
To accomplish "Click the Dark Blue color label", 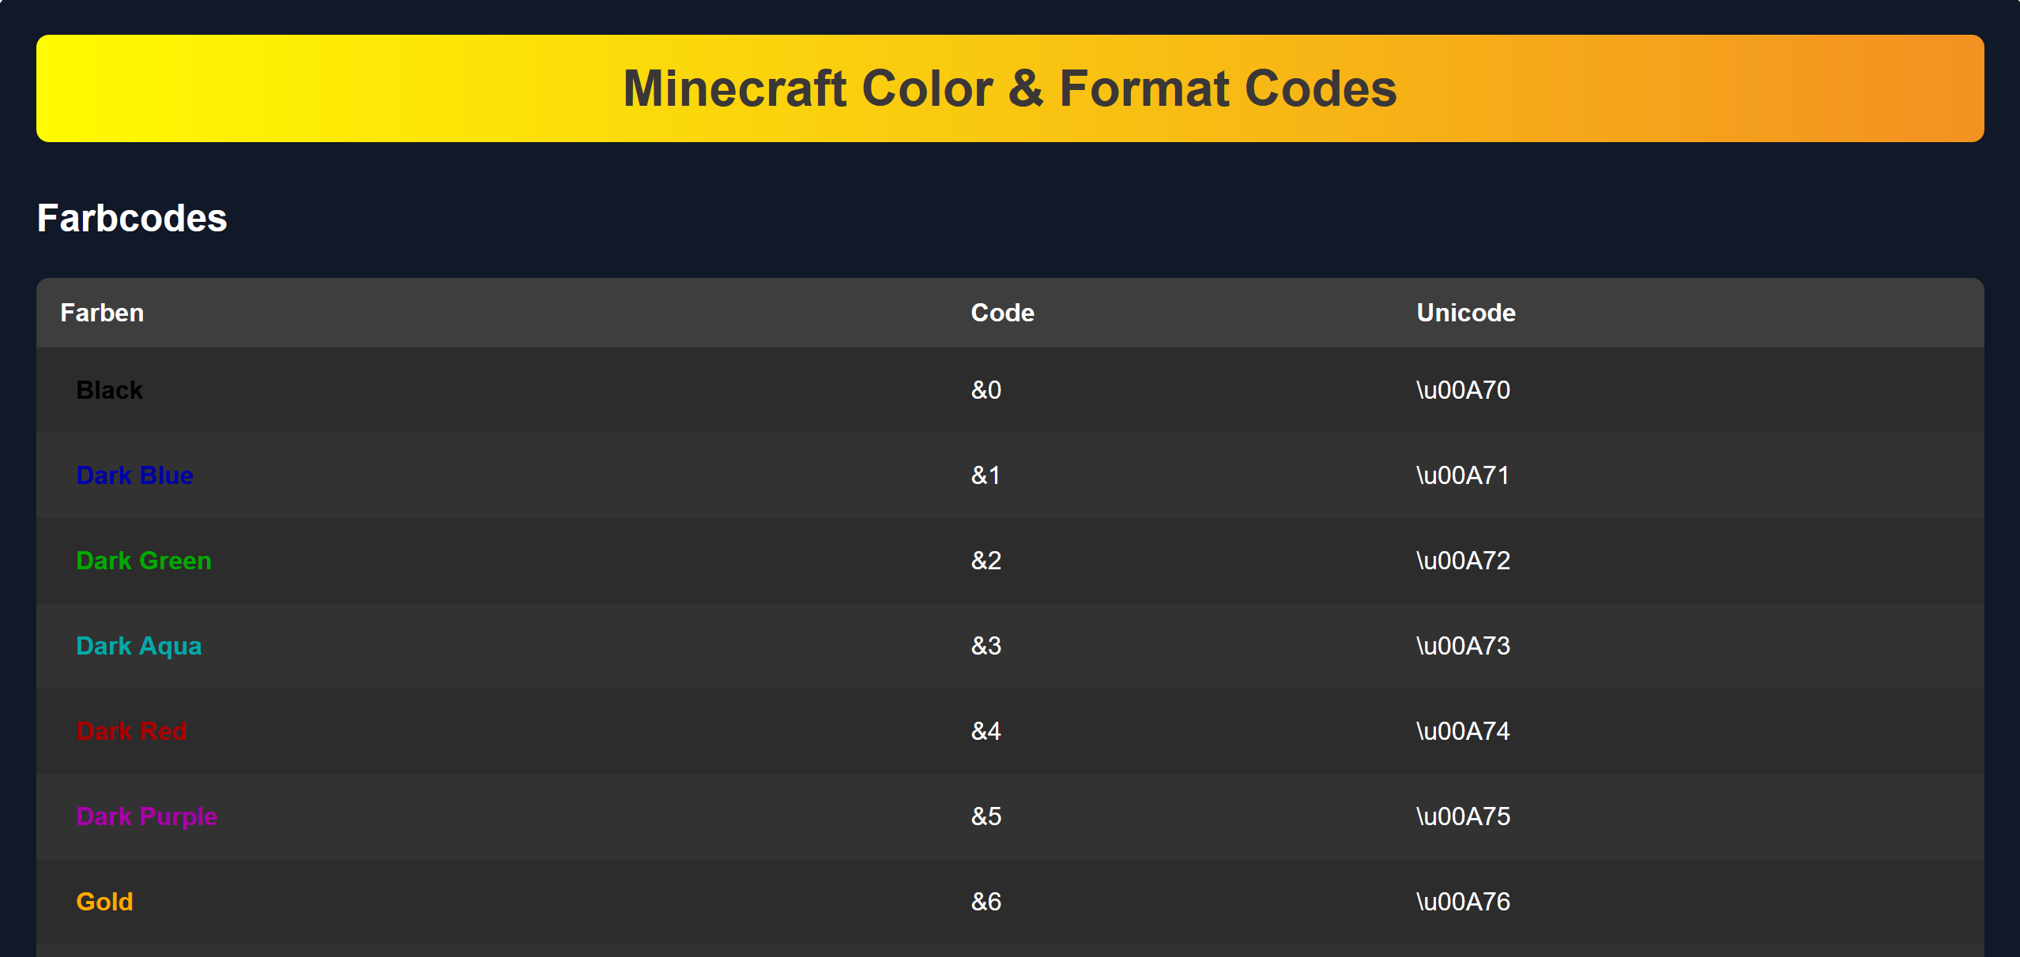I will point(135,475).
